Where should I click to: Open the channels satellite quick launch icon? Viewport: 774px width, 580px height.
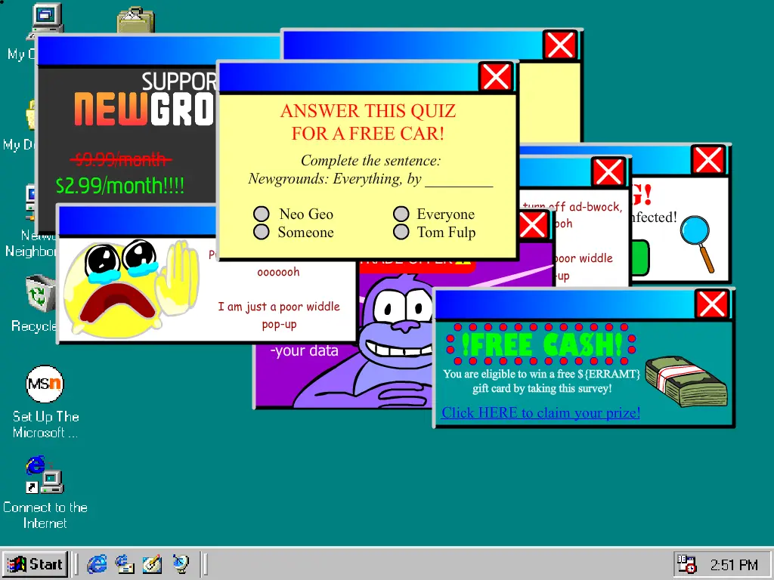coord(181,563)
